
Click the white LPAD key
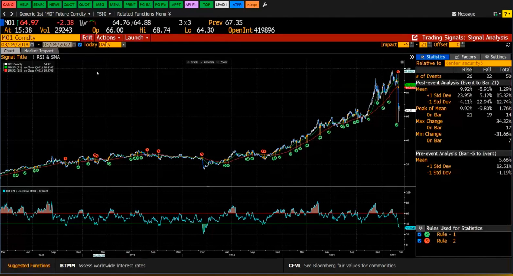[221, 4]
